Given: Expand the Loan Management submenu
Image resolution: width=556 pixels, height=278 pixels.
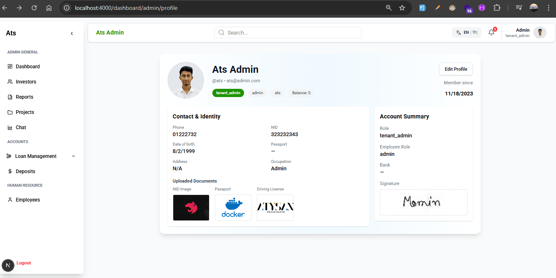Looking at the screenshot, I should click(x=74, y=156).
